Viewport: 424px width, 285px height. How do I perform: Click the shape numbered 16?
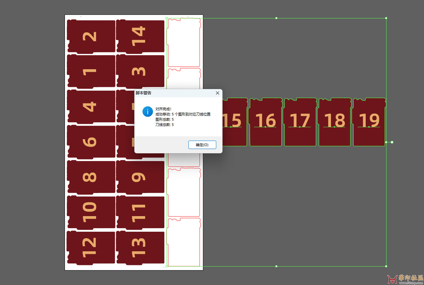[266, 122]
